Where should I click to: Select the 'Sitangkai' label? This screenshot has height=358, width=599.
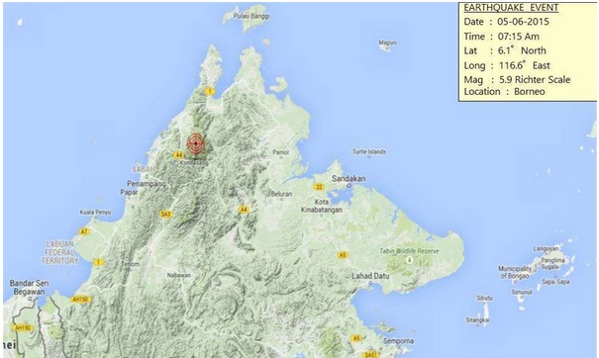point(477,319)
